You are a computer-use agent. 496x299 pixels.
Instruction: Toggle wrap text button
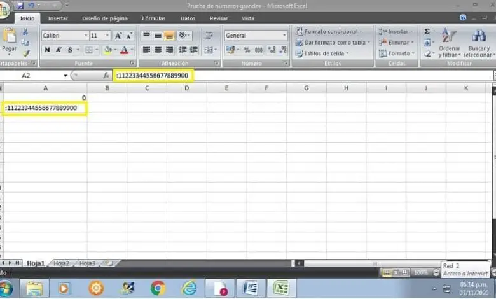coord(208,36)
